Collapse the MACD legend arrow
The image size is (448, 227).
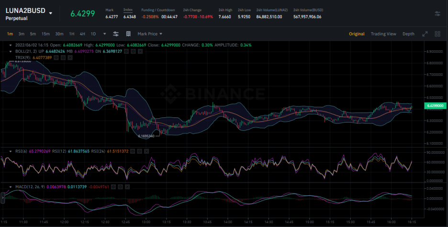pyautogui.click(x=11, y=187)
